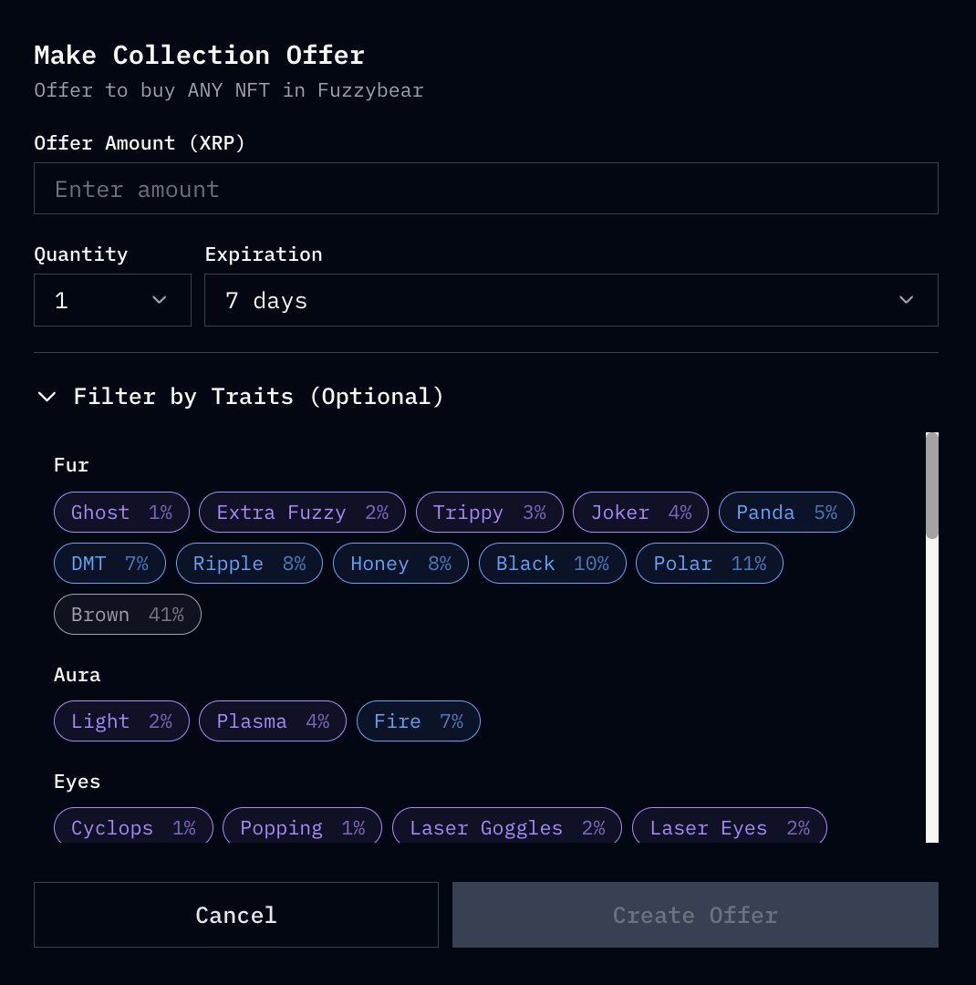Viewport: 976px width, 985px height.
Task: Click the traits list scrollbar thumb
Action: click(932, 485)
